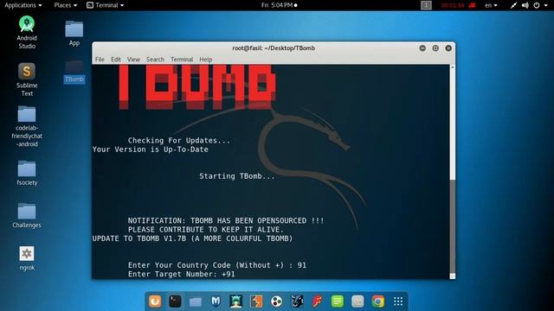The height and width of the screenshot is (311, 554).
Task: Click the terminal vertical scrollbar thumb
Action: point(453,226)
